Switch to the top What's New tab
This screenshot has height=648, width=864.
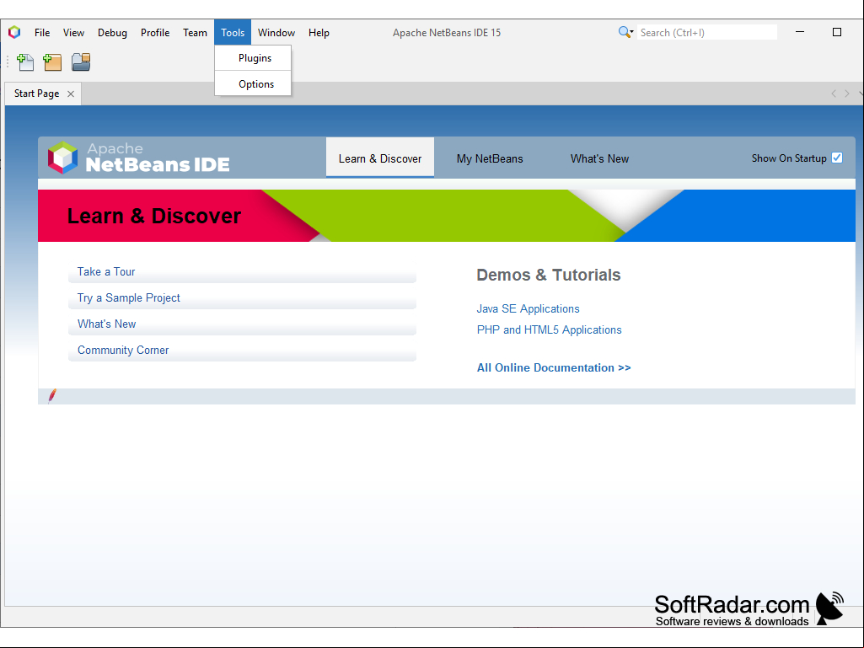[x=599, y=158]
